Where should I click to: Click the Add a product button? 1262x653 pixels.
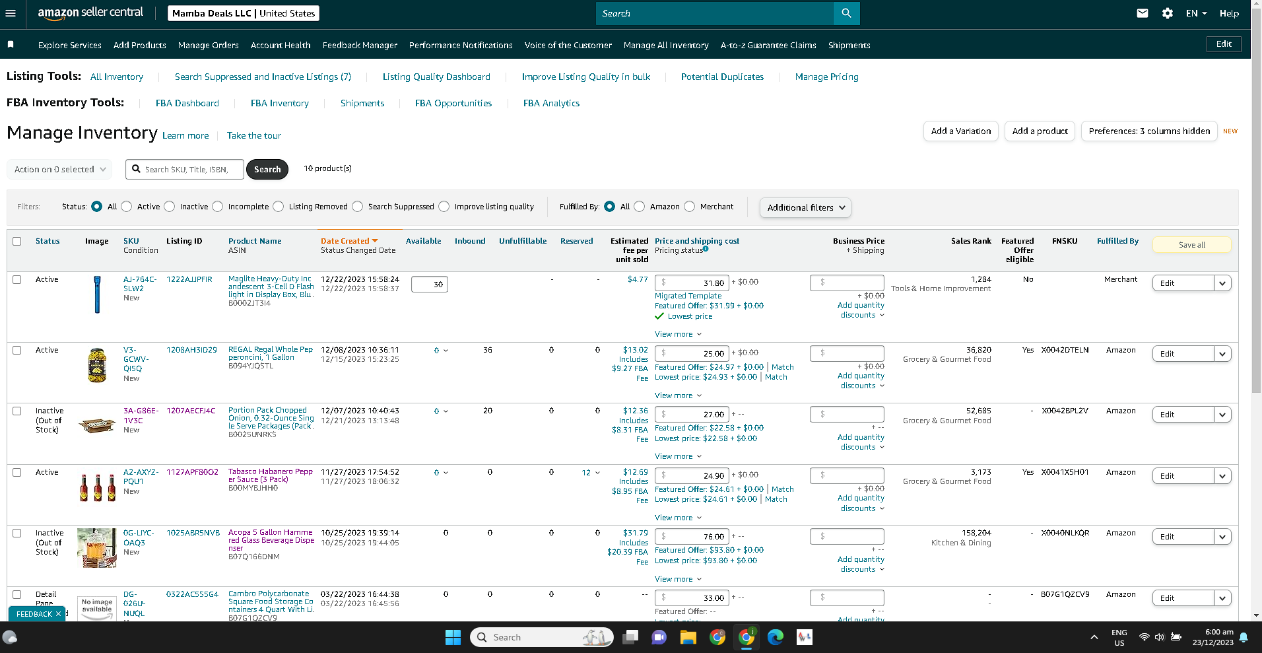1040,131
